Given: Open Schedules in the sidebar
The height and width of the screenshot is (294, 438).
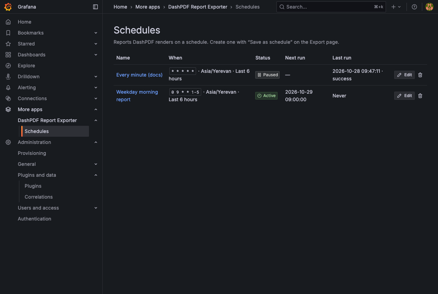Looking at the screenshot, I should tap(55, 131).
